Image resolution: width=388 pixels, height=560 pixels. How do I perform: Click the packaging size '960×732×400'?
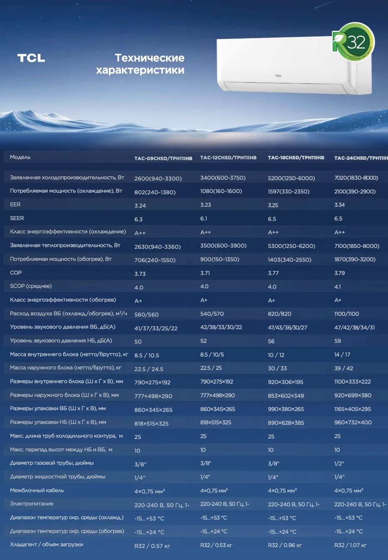tap(353, 422)
